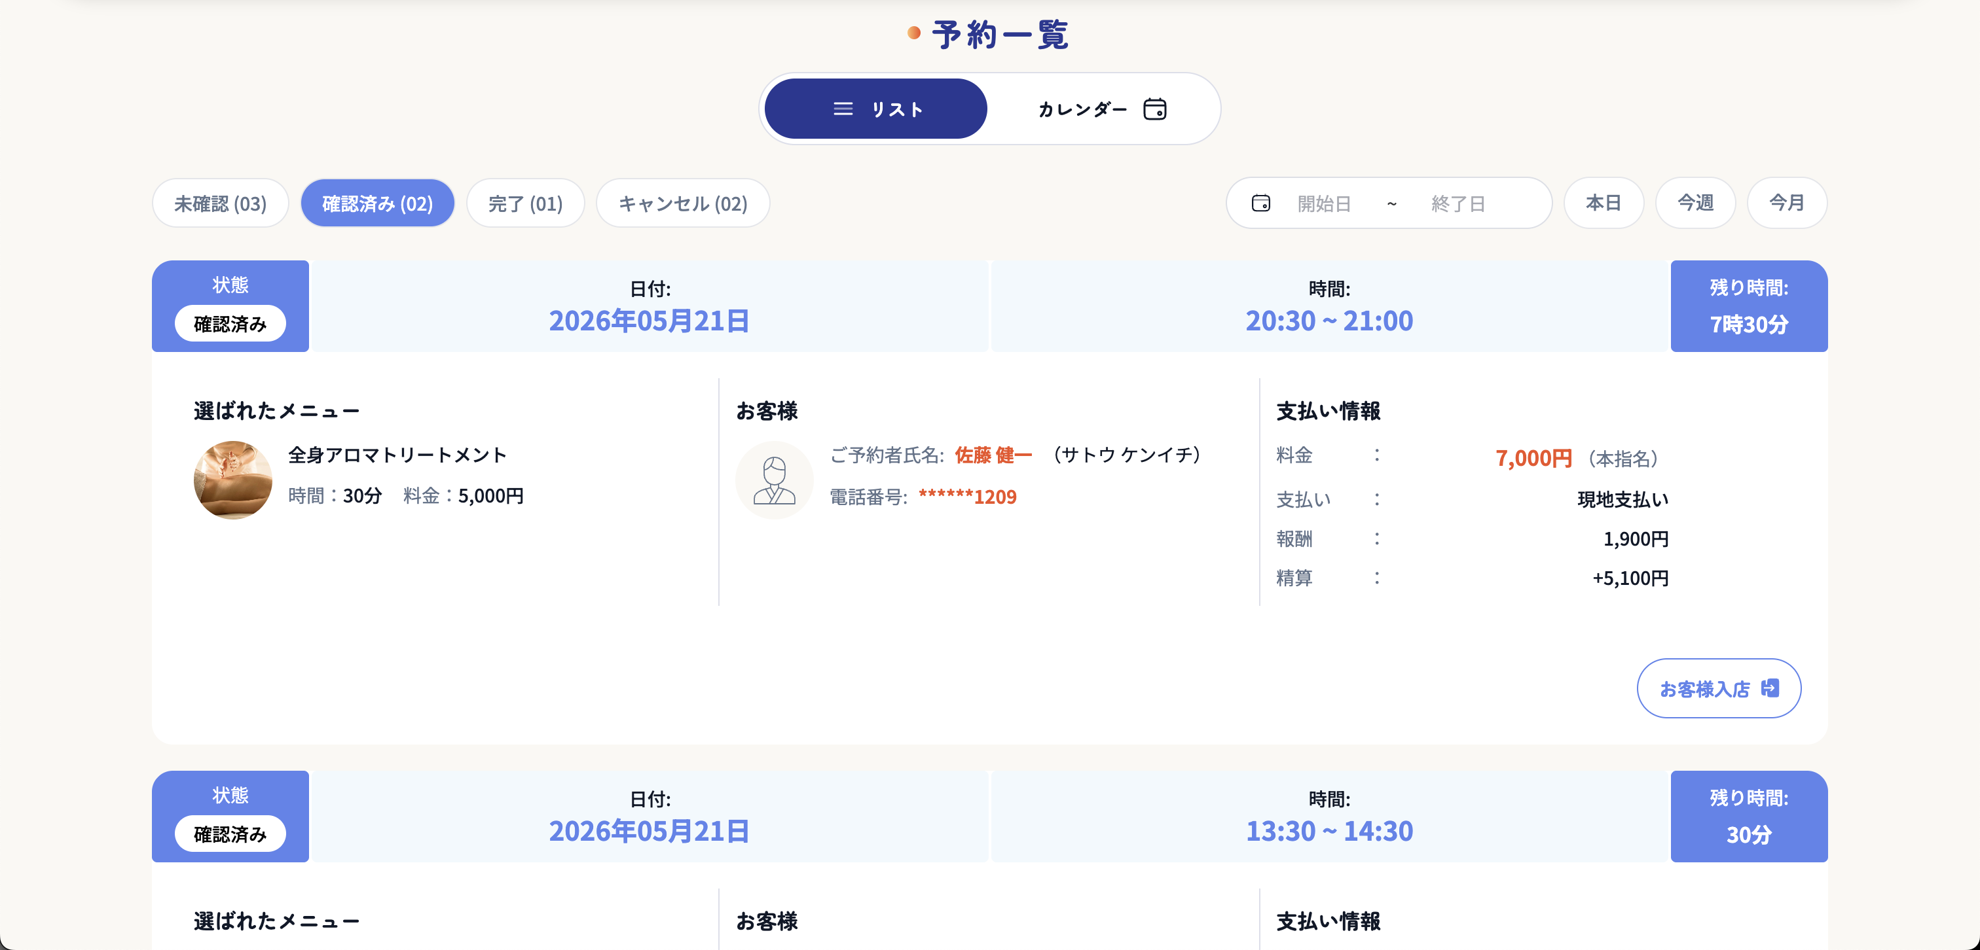Viewport: 1980px width, 950px height.
Task: Click the 全身アロマトリートメント menu thumbnail
Action: click(x=233, y=480)
